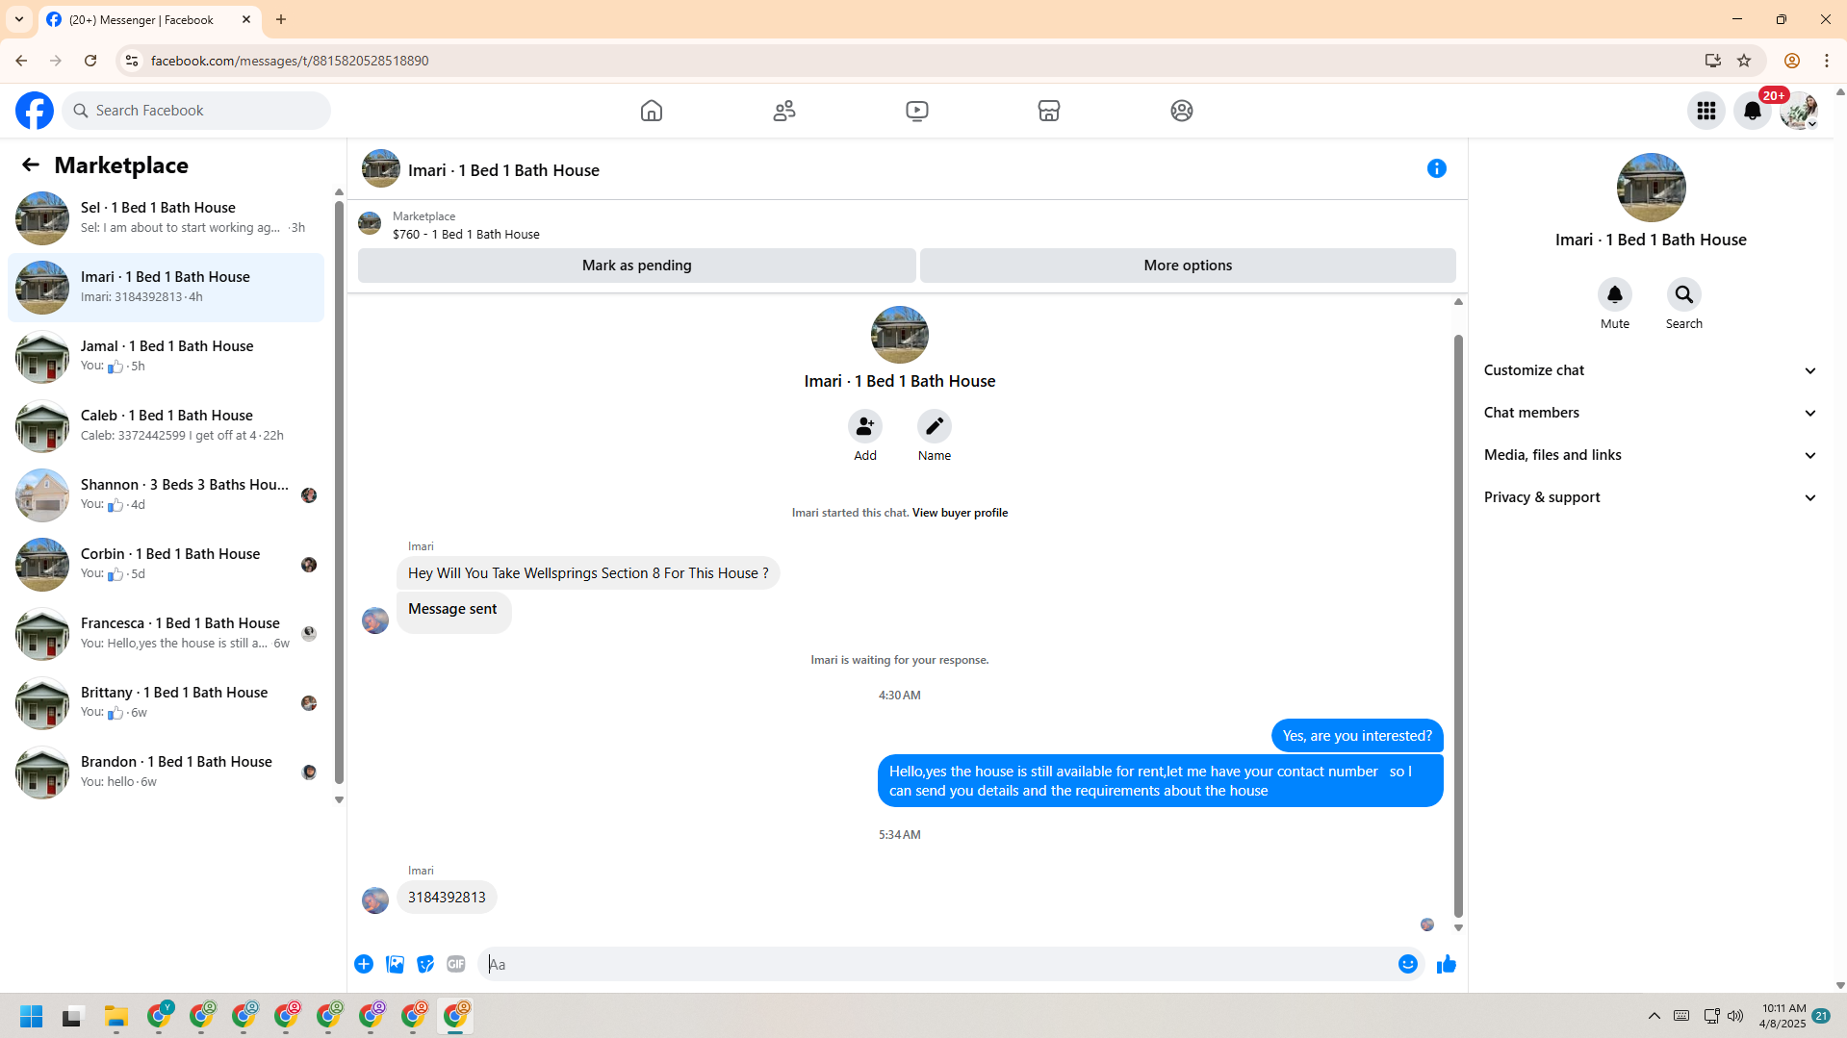The height and width of the screenshot is (1038, 1847).
Task: Open the Chrome profile icon
Action: pyautogui.click(x=1792, y=61)
